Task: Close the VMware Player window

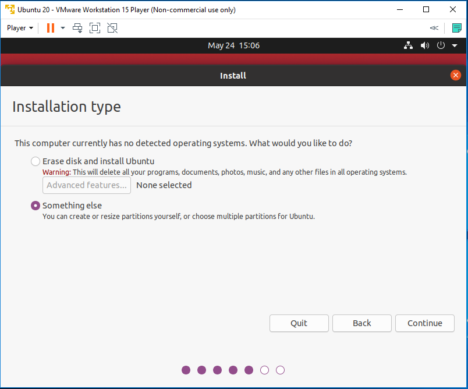Action: 453,9
